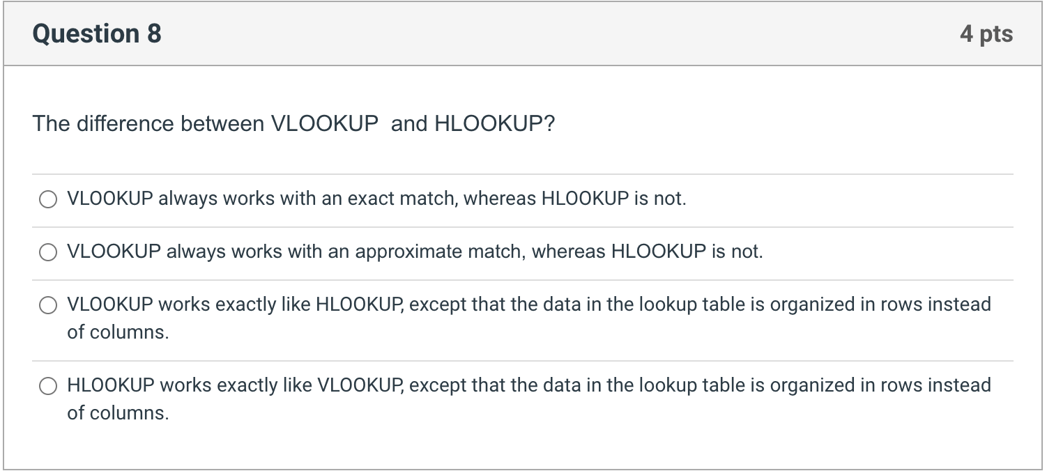Click the Question 8 heading
Viewport: 1047px width, 471px height.
click(96, 33)
